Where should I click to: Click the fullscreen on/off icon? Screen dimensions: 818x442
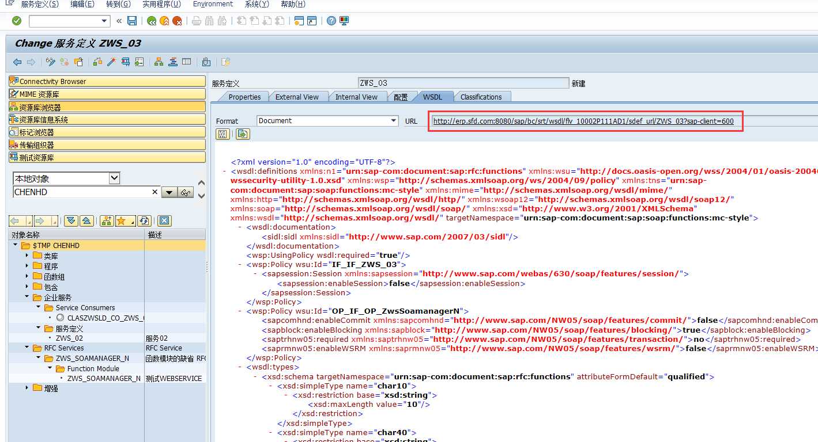186,62
